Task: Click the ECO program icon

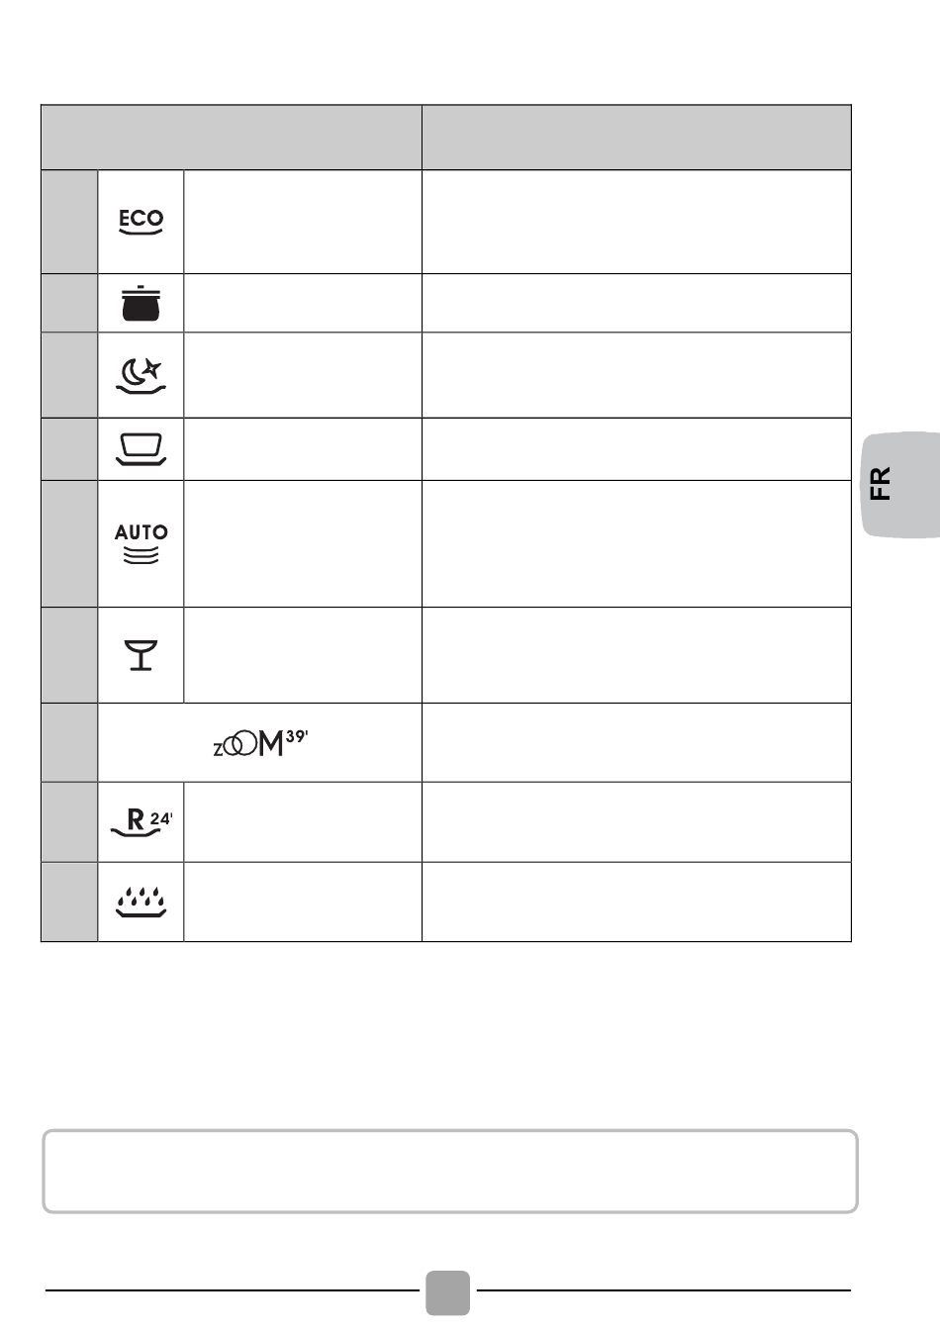Action: [141, 222]
